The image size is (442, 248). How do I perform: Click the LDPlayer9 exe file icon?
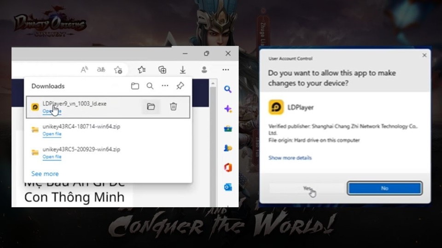[x=35, y=107]
